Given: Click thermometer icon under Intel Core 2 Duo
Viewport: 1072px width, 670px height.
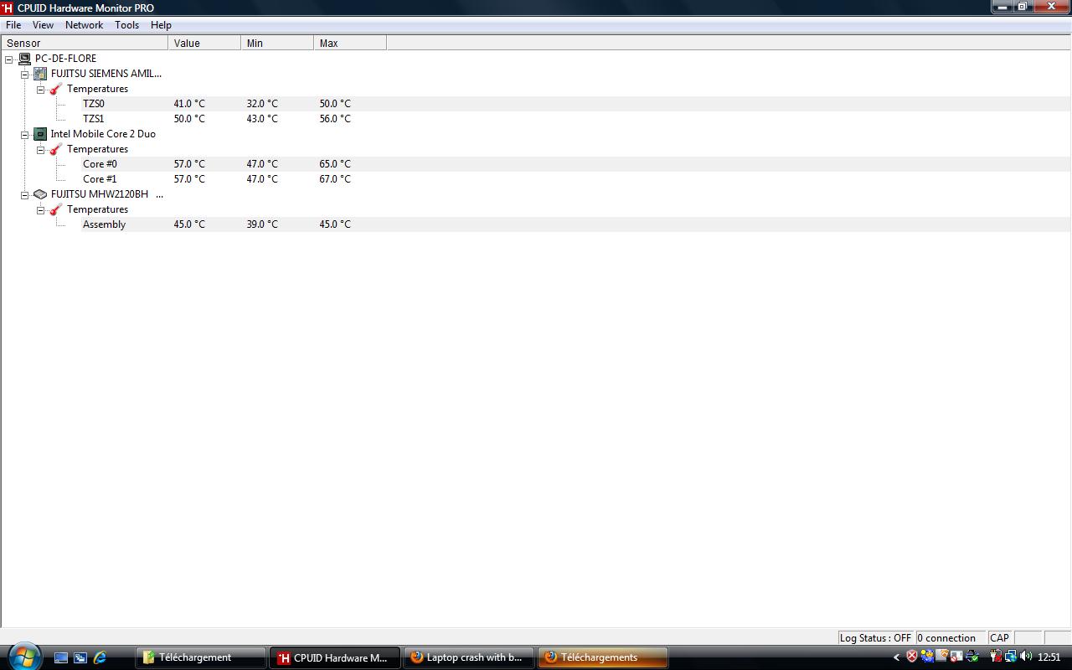Looking at the screenshot, I should [55, 149].
